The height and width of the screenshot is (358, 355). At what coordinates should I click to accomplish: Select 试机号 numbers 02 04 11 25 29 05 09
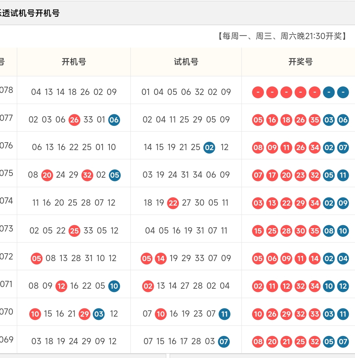click(186, 120)
